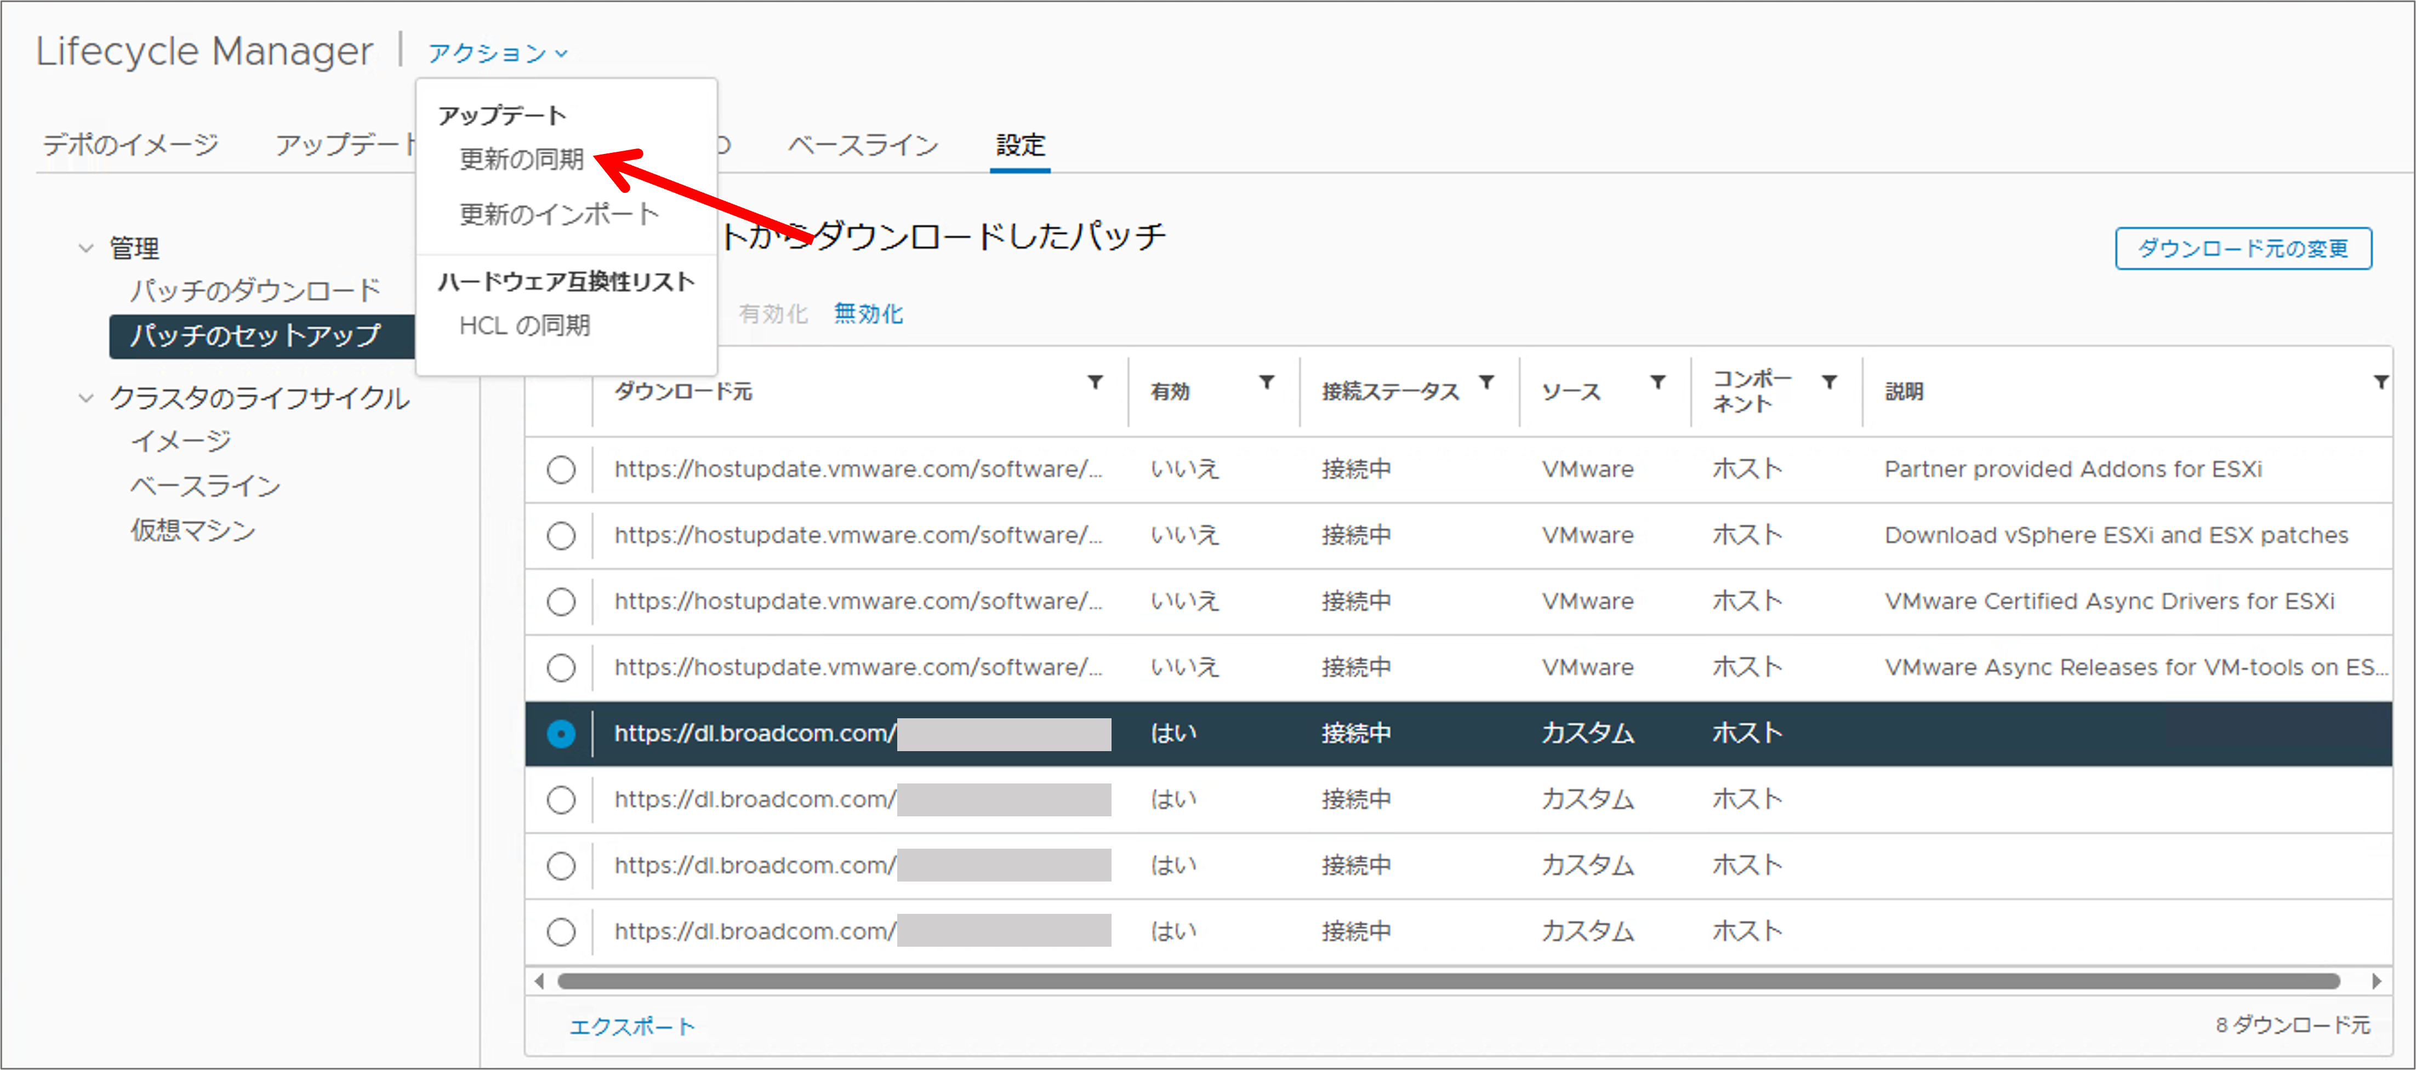The height and width of the screenshot is (1070, 2416).
Task: Click the ソース column header
Action: pyautogui.click(x=1571, y=392)
